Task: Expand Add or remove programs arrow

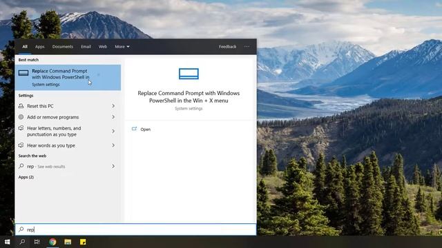Action: (x=113, y=117)
